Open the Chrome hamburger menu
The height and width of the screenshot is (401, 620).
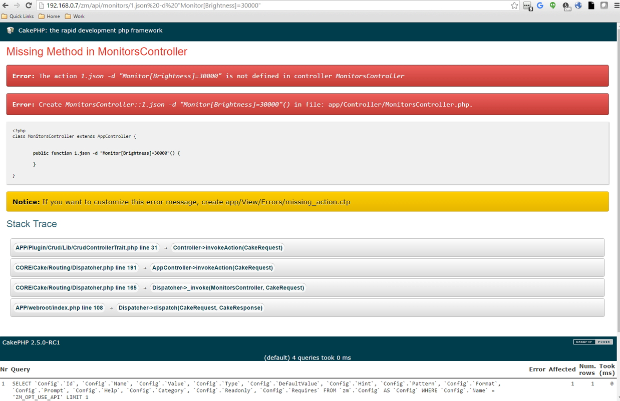[x=616, y=6]
